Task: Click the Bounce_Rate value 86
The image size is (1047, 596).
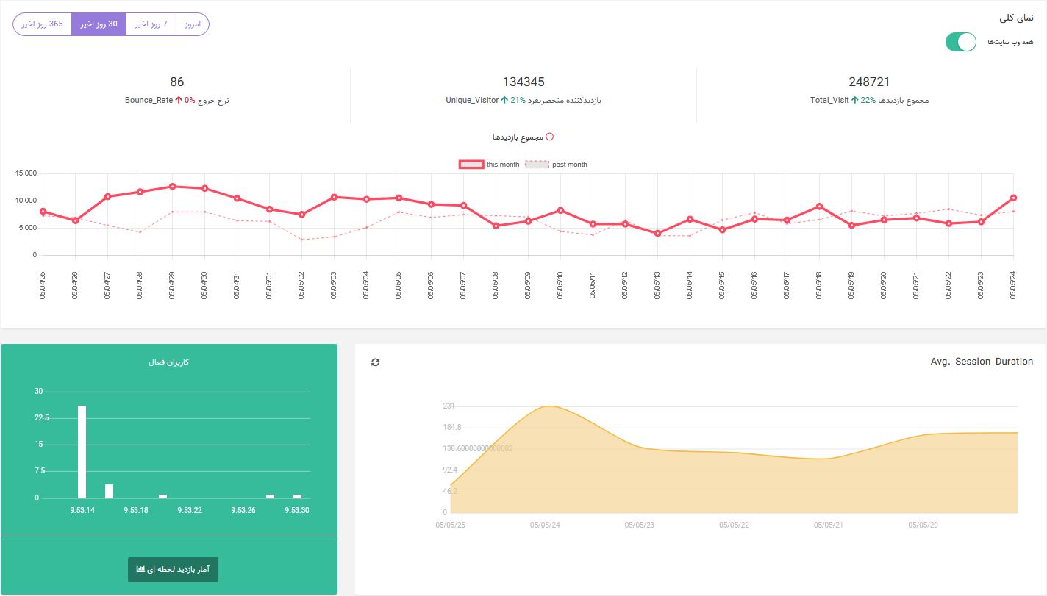Action: [176, 82]
